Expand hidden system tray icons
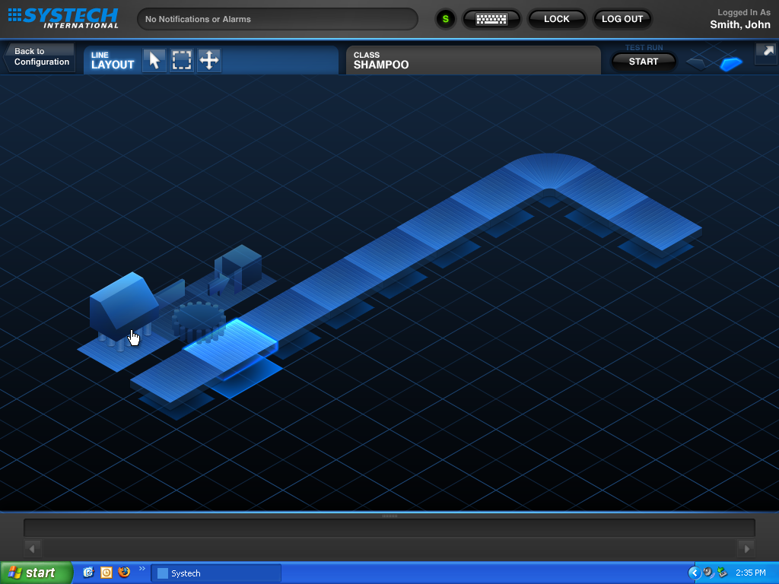The width and height of the screenshot is (779, 584). coord(694,573)
